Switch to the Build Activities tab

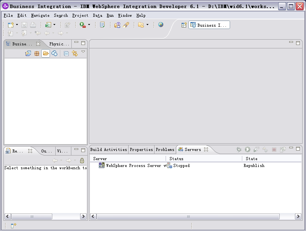(108, 149)
